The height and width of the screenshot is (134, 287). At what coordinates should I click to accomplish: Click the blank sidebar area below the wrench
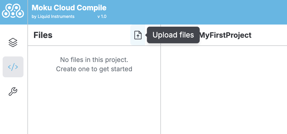click(x=14, y=116)
